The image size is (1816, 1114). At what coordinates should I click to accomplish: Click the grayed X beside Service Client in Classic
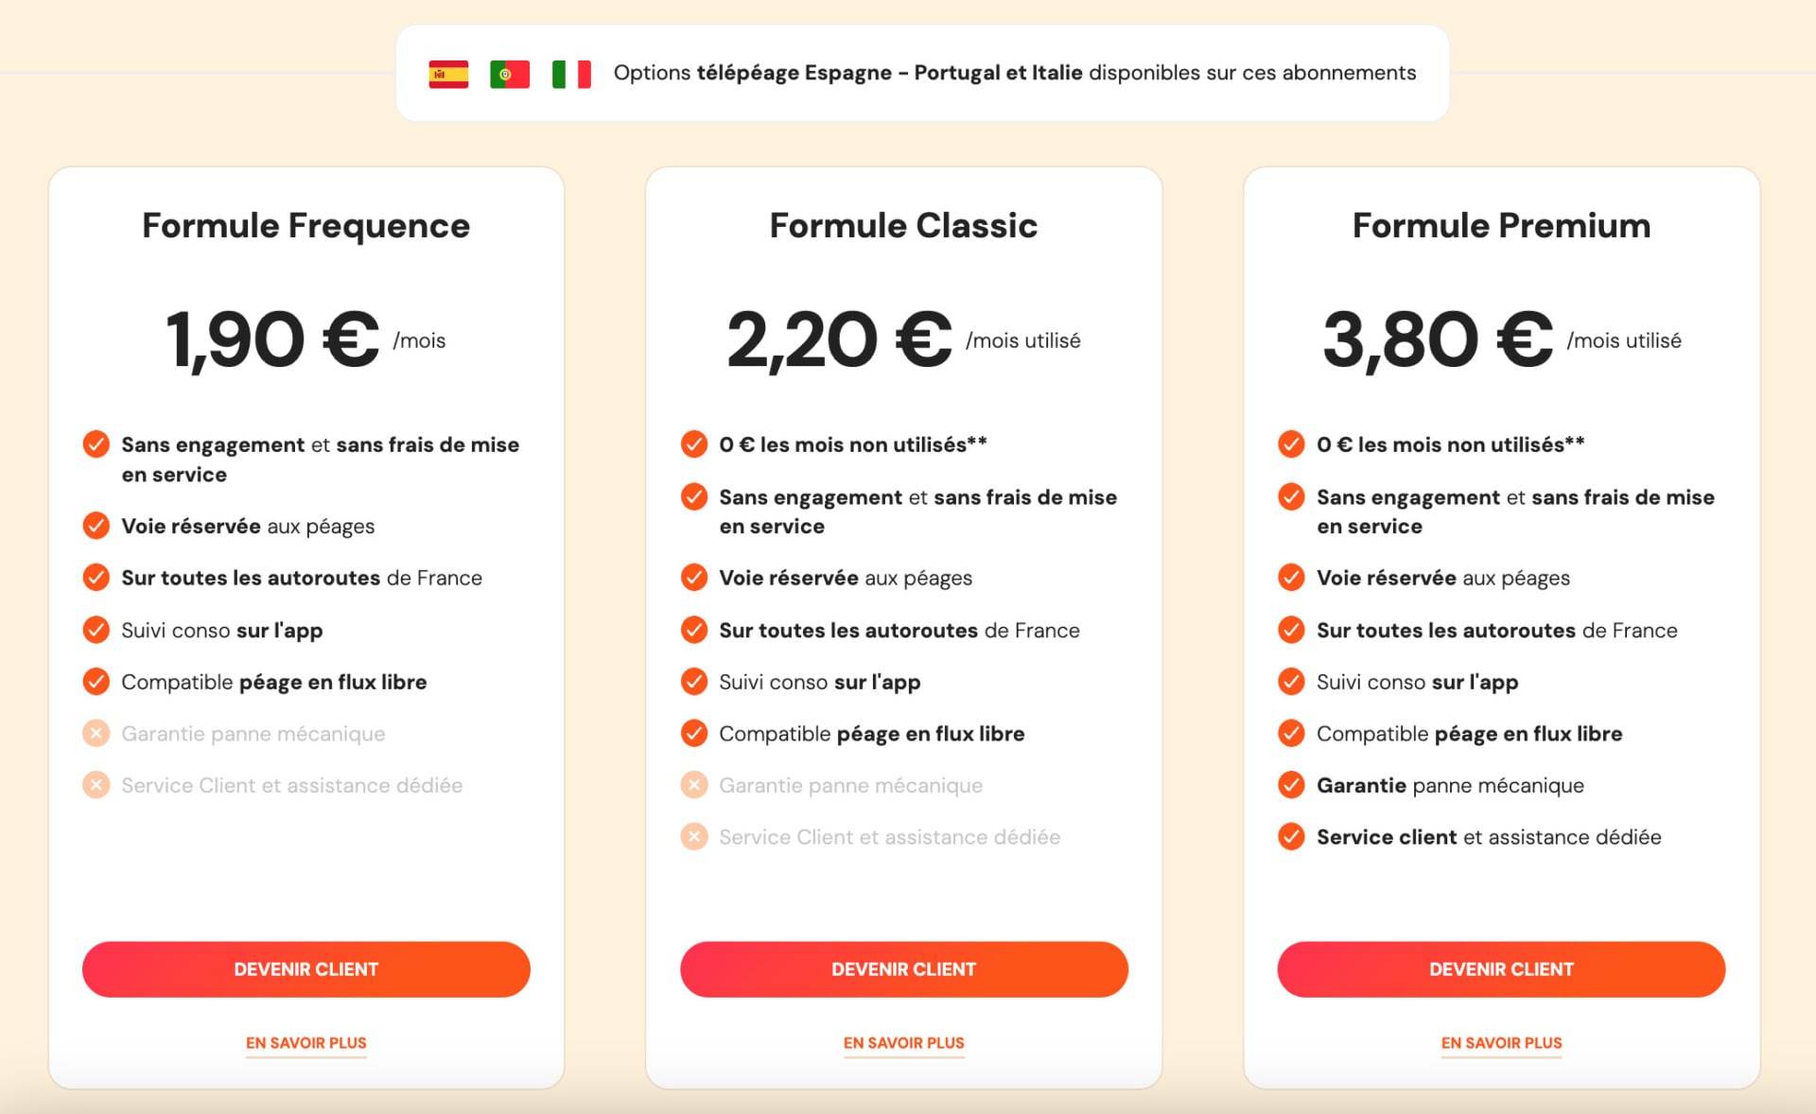(694, 837)
